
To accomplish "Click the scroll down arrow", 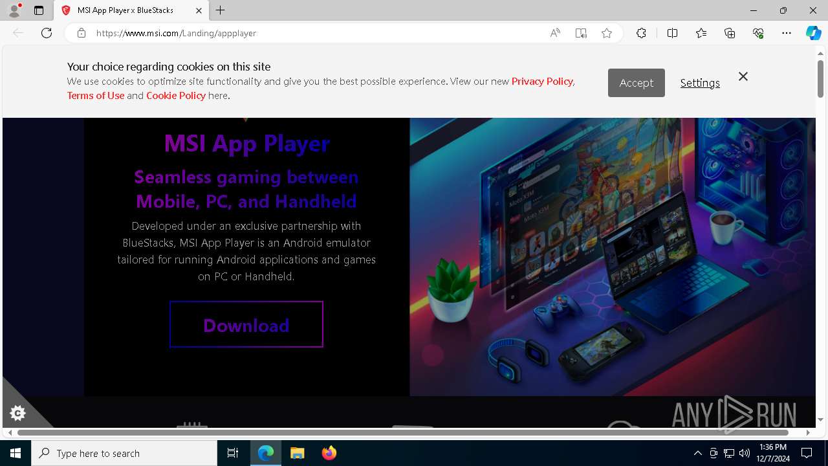I will pos(820,419).
